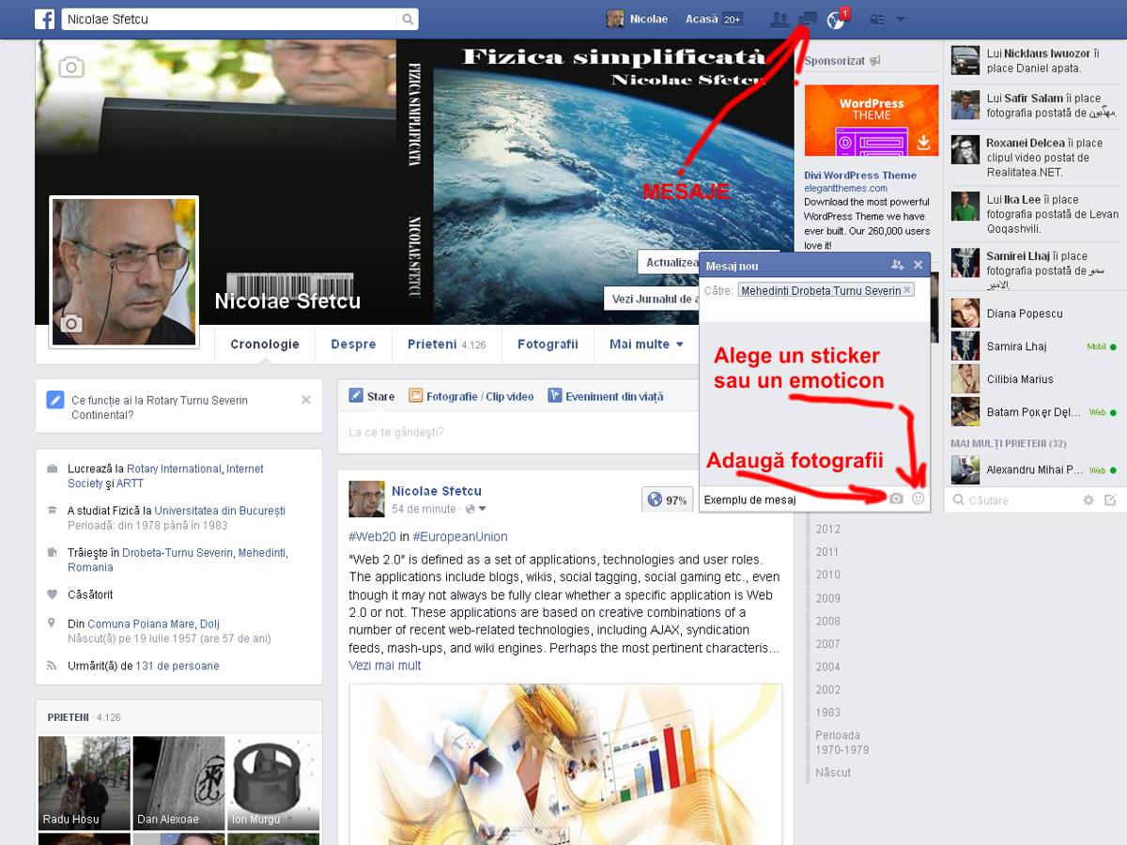This screenshot has height=845, width=1127.
Task: Click Vezi mai mult link on post
Action: click(385, 665)
